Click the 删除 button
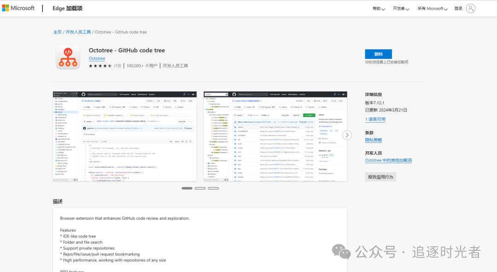The width and height of the screenshot is (497, 272). point(378,54)
